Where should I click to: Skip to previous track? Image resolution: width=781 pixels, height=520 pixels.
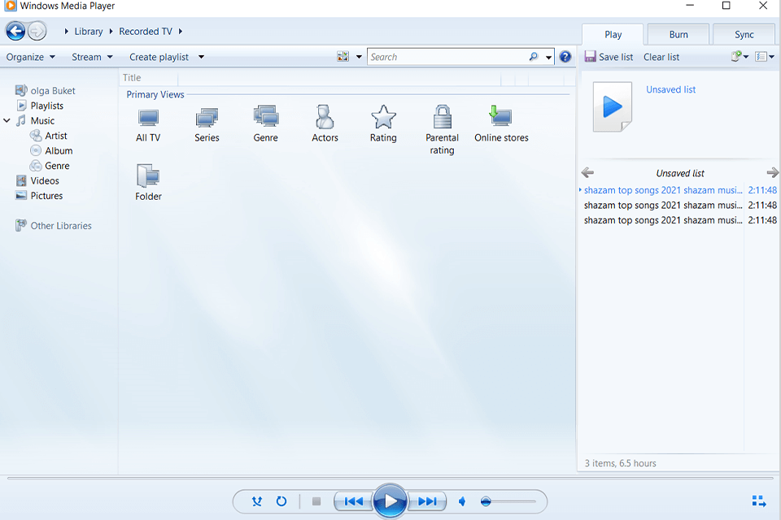[354, 501]
